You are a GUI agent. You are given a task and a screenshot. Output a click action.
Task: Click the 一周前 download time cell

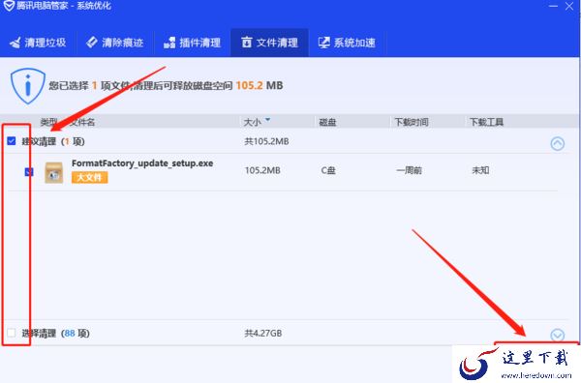coord(409,170)
